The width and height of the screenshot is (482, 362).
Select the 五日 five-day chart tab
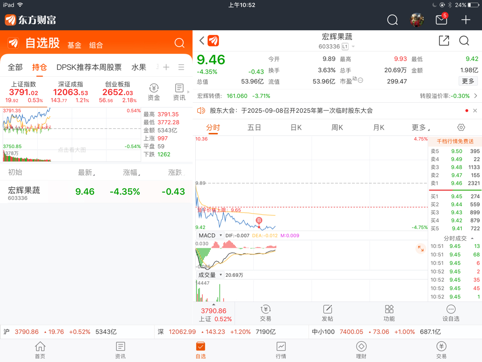pyautogui.click(x=254, y=127)
